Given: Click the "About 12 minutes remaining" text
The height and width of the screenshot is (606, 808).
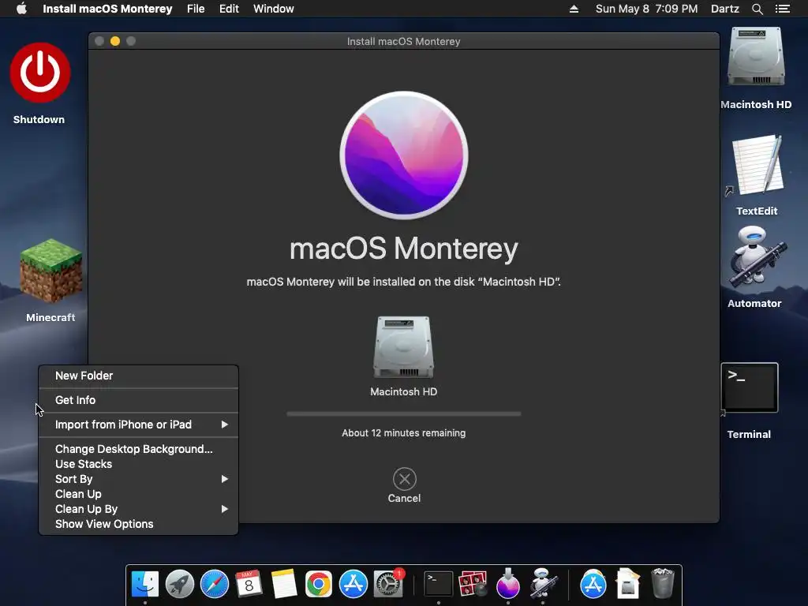Looking at the screenshot, I should coord(404,433).
